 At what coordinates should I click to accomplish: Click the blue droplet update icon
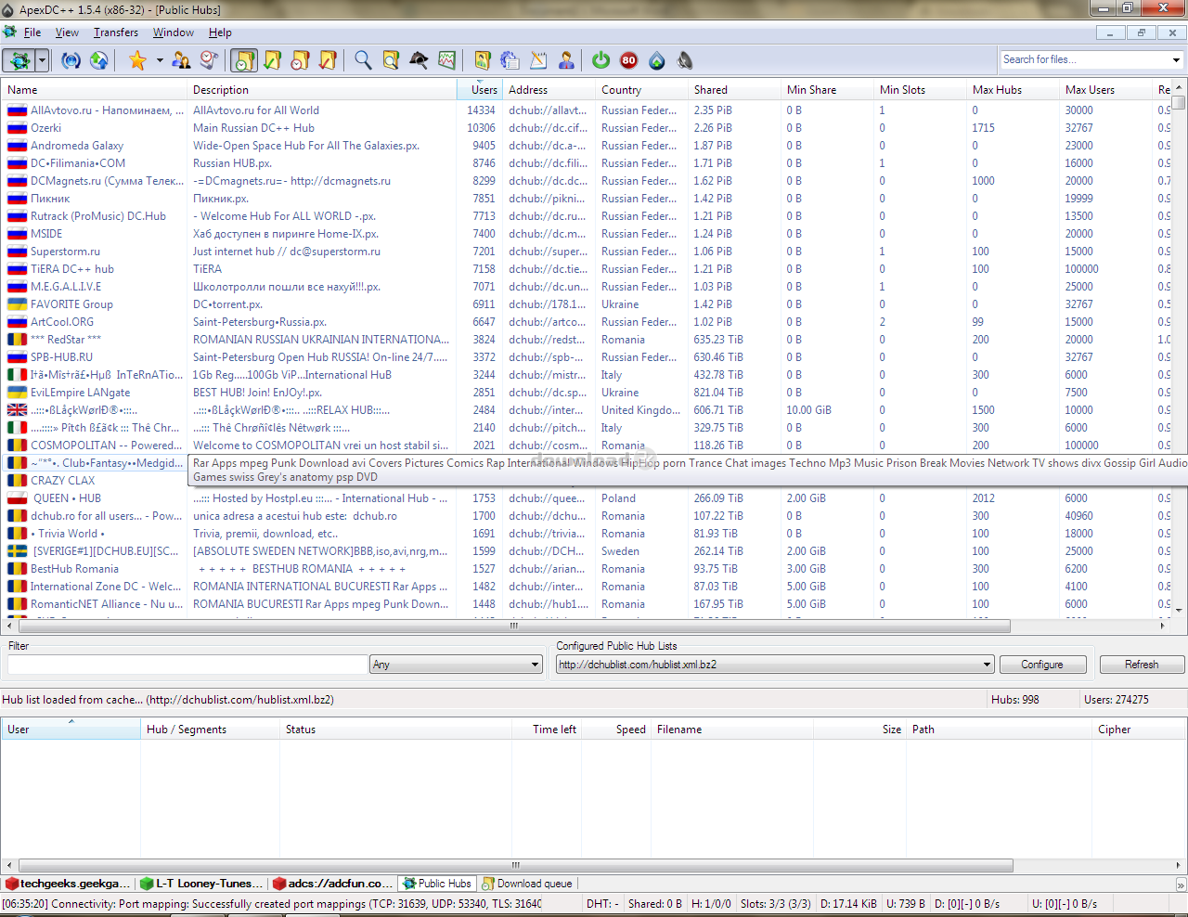click(656, 61)
